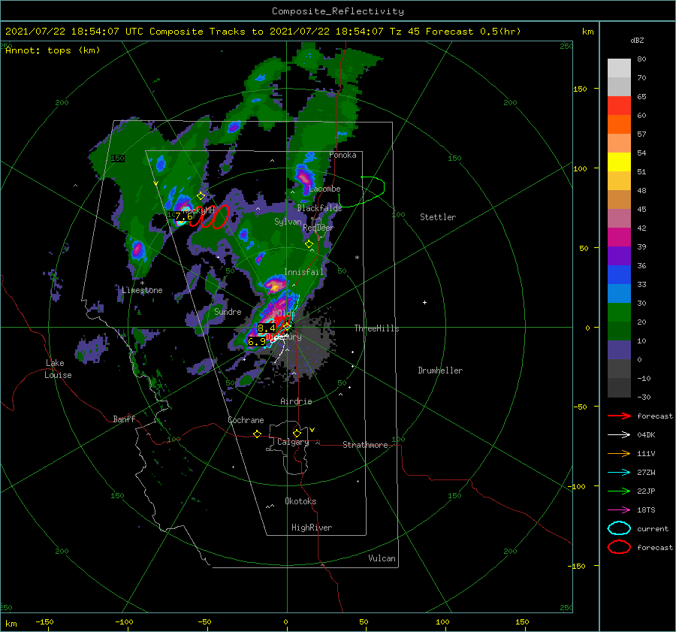Click the Stettler label
The image size is (676, 632).
(x=438, y=217)
